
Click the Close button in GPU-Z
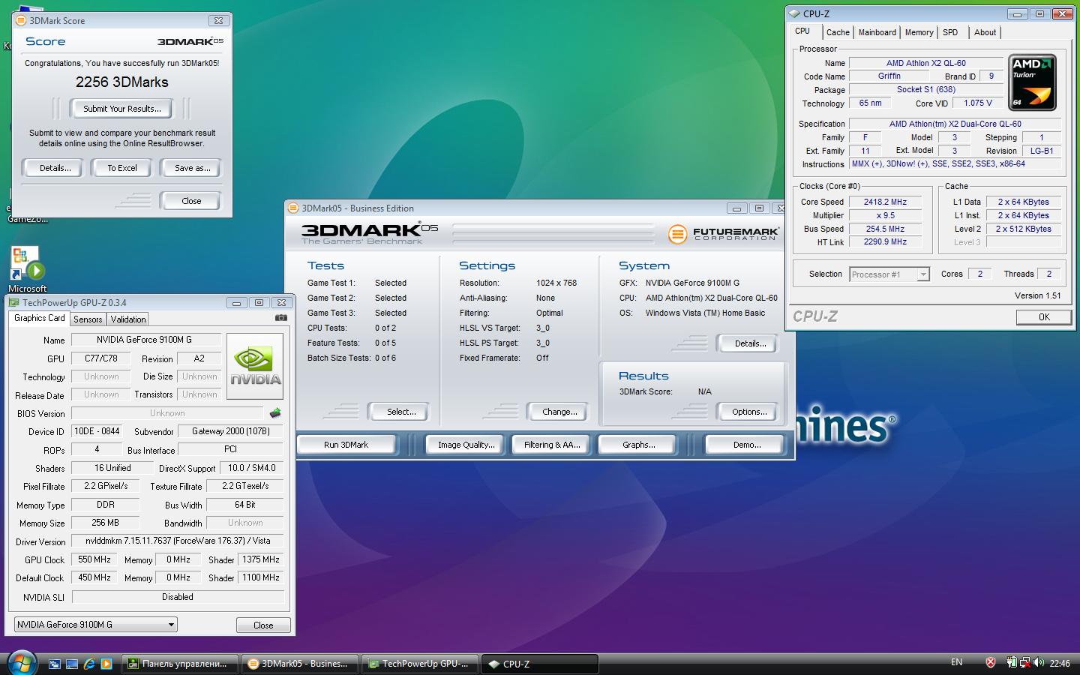263,625
